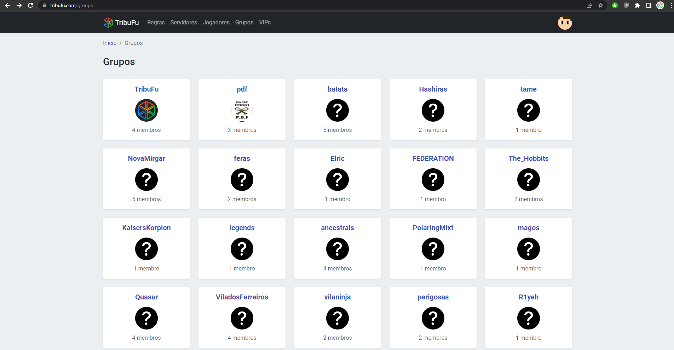Open the ViladosFerreiros group title
Image resolution: width=674 pixels, height=350 pixels.
[242, 297]
